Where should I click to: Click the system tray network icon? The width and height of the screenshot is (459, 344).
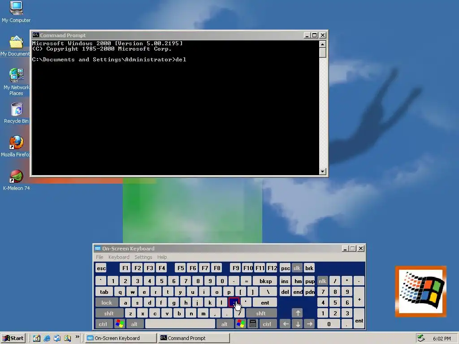pyautogui.click(x=421, y=338)
